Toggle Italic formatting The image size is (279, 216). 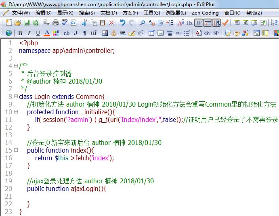click(29, 33)
